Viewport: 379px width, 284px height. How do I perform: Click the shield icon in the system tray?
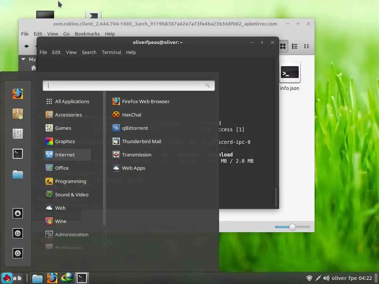[309, 278]
